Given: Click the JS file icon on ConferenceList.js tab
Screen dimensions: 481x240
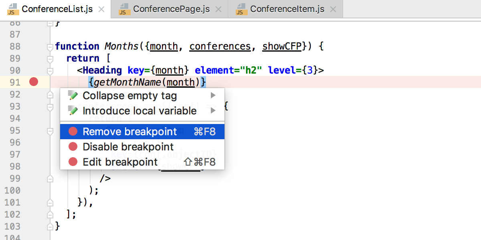Looking at the screenshot, I should (13, 9).
